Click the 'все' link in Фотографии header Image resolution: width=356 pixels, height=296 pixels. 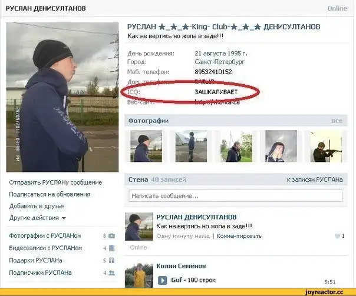[337, 121]
